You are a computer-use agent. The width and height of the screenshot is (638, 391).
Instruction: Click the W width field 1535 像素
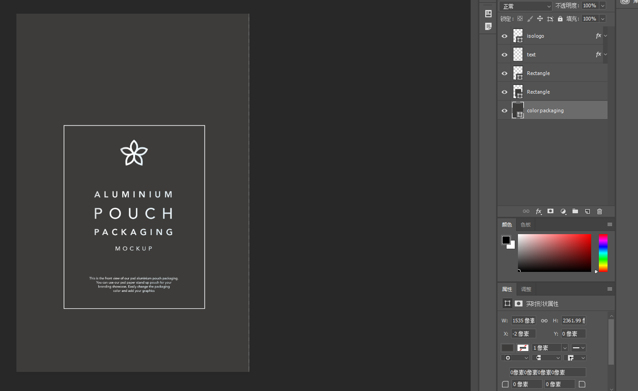click(x=523, y=321)
